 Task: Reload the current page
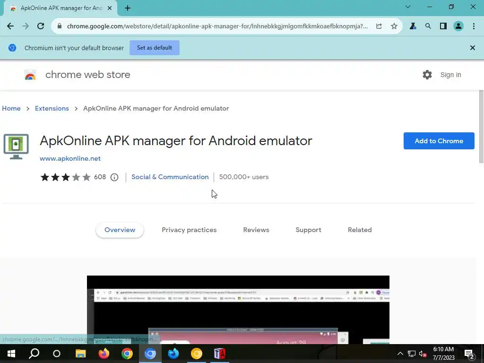point(41,26)
